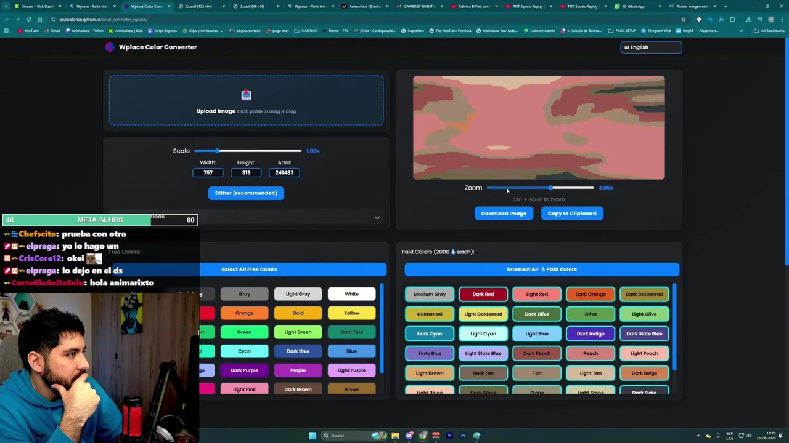Image resolution: width=789 pixels, height=443 pixels.
Task: Open the Gmail bookmark
Action: [52, 30]
